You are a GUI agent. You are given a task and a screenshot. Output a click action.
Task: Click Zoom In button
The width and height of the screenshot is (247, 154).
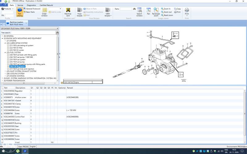tap(165, 9)
